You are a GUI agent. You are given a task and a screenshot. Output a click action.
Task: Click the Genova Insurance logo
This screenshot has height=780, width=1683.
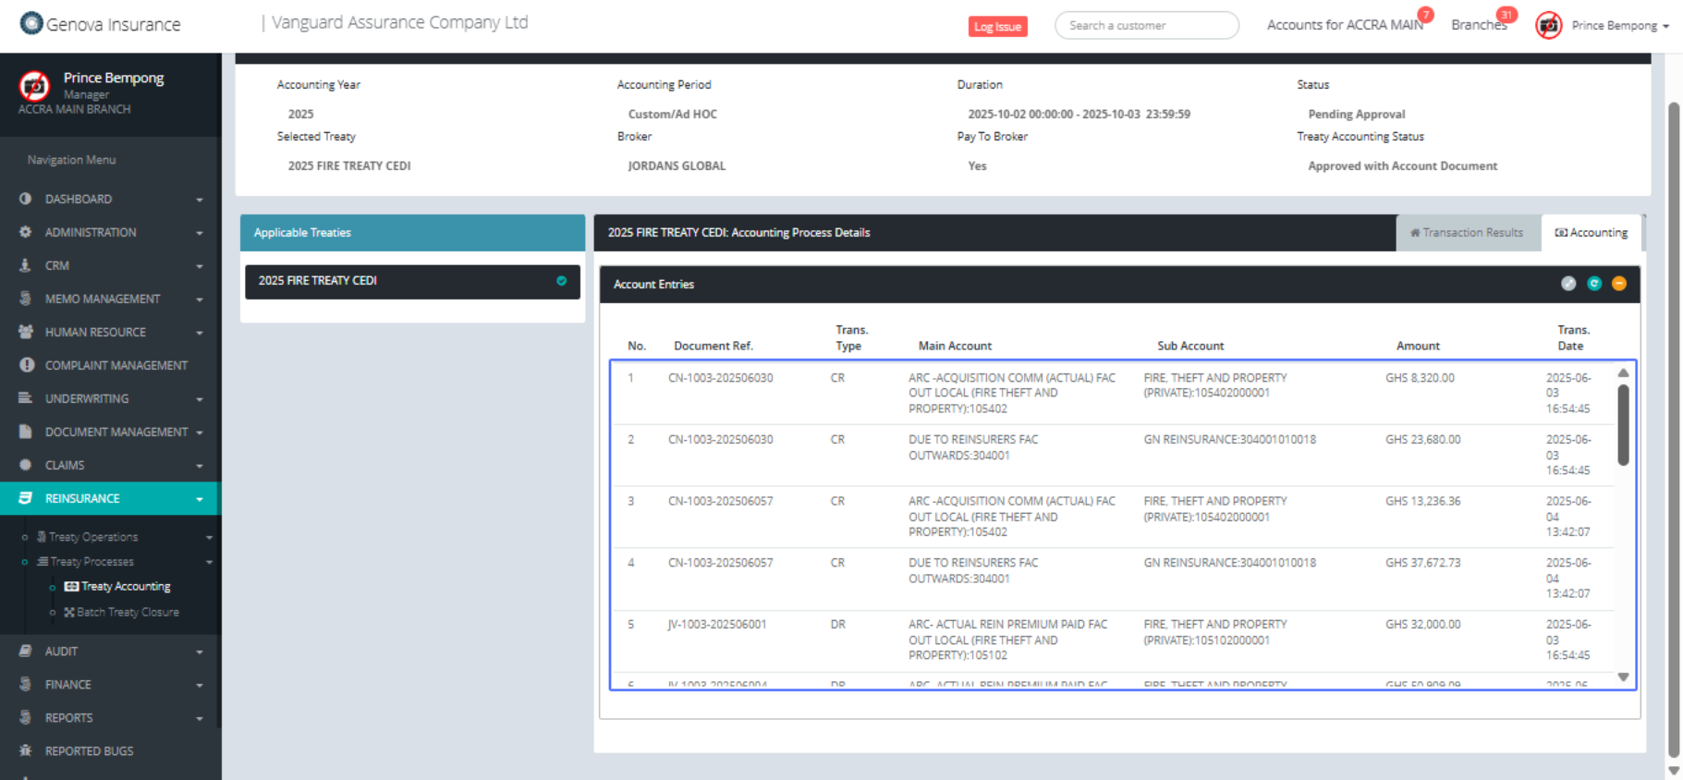[x=31, y=23]
